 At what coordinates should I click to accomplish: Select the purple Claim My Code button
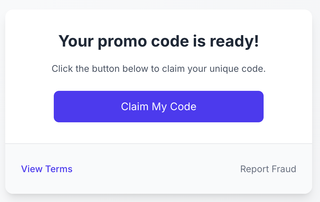coord(159,107)
